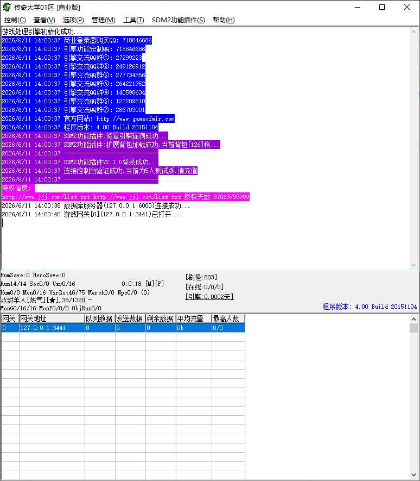This screenshot has width=420, height=481.
Task: Click the 连接控制台验证成功 log line
Action: [99, 171]
